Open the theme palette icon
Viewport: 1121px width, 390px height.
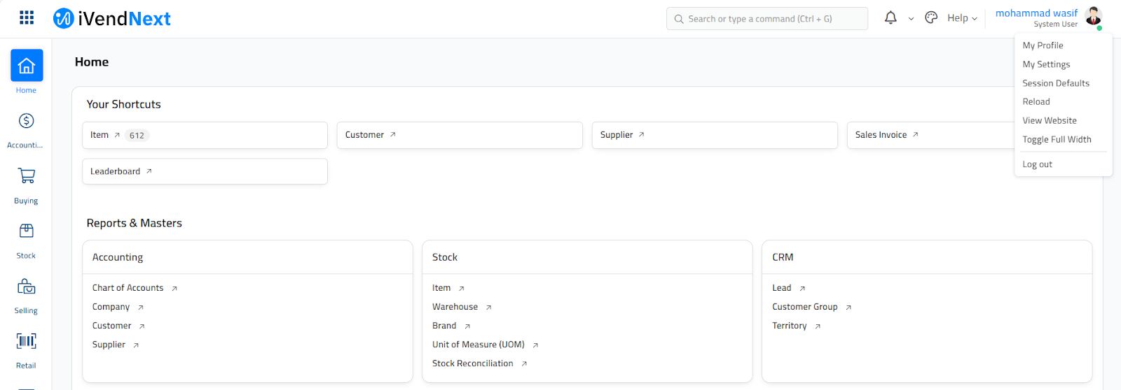pyautogui.click(x=931, y=18)
